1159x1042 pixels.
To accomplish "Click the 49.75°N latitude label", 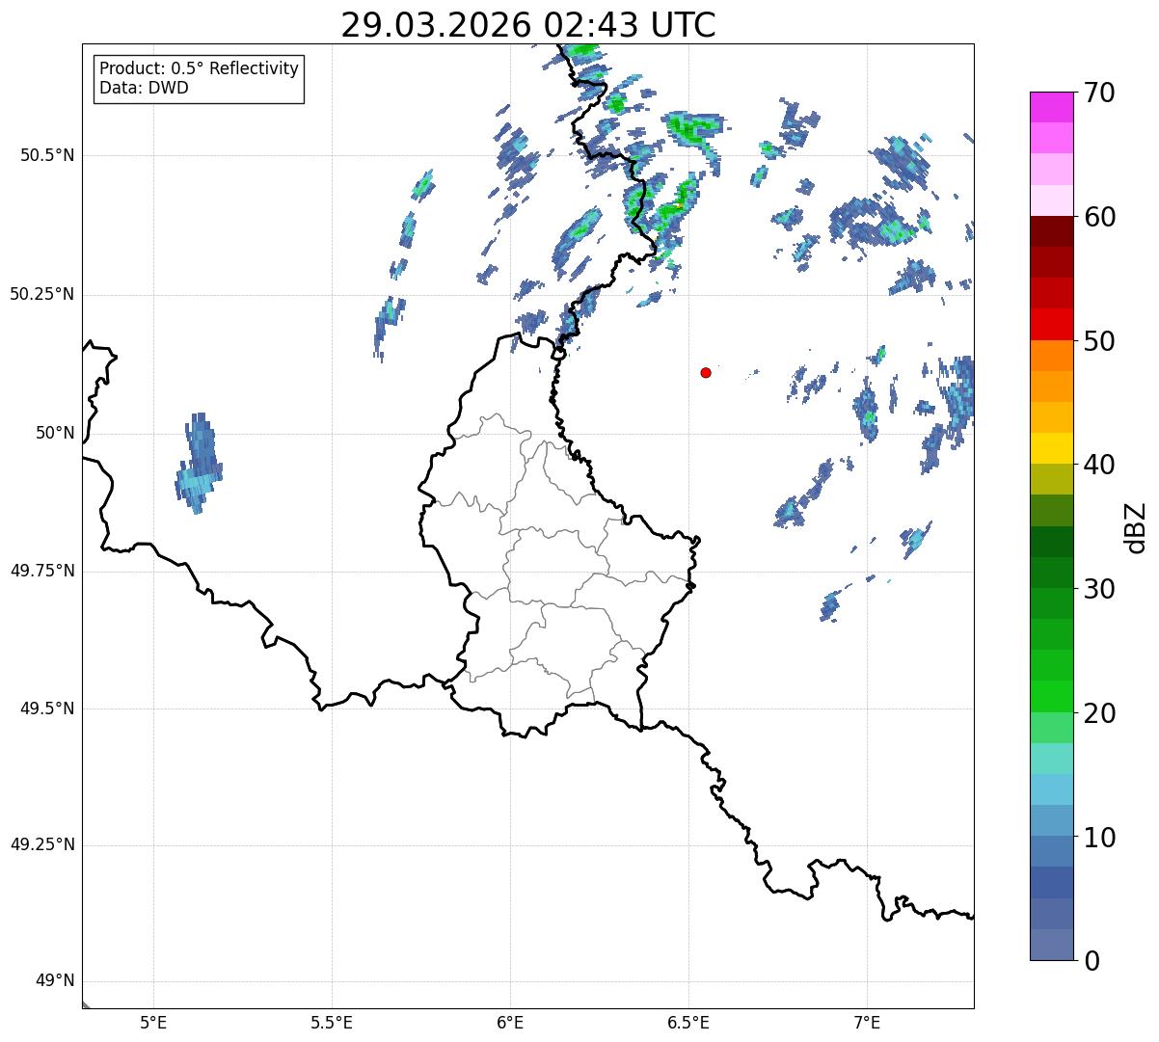I will click(42, 571).
